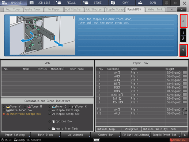The height and width of the screenshot is (142, 189).
Task: Click the Staple Cartridge icon
Action: pos(54,111)
